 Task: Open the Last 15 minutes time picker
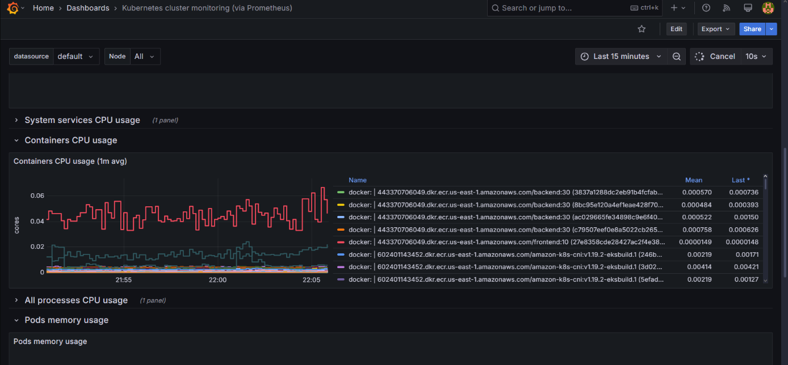(x=621, y=57)
